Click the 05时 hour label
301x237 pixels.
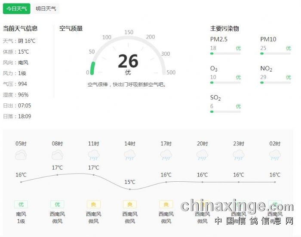(21, 144)
